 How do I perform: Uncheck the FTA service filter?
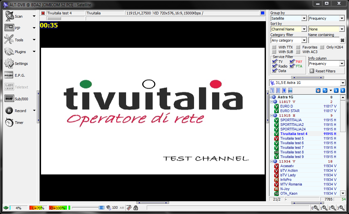pyautogui.click(x=292, y=66)
